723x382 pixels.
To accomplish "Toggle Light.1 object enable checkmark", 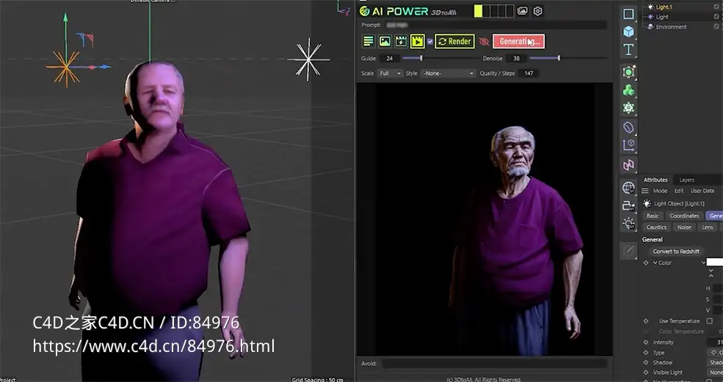I will (x=716, y=7).
